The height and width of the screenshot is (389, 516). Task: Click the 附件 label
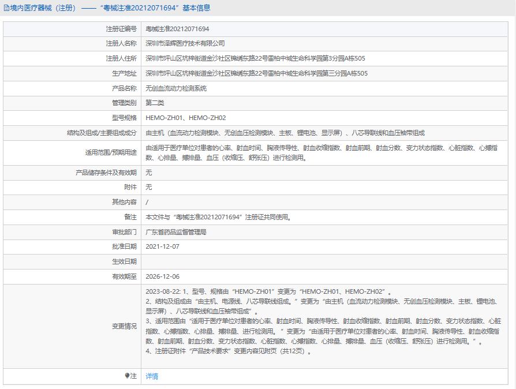[130, 187]
